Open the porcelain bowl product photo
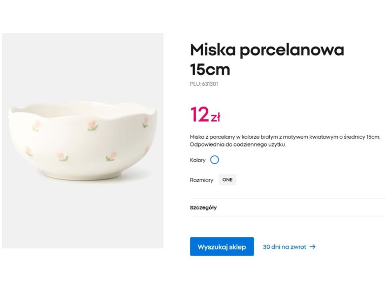Image resolution: width=386 pixels, height=289 pixels. pos(83,141)
